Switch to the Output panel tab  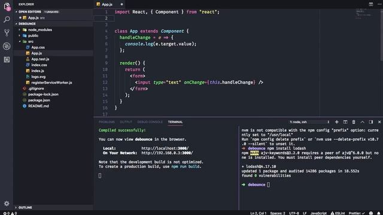126,122
